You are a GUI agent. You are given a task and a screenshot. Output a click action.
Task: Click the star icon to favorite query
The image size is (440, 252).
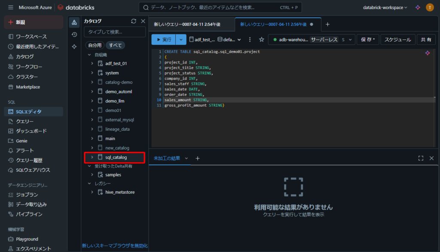(x=261, y=39)
